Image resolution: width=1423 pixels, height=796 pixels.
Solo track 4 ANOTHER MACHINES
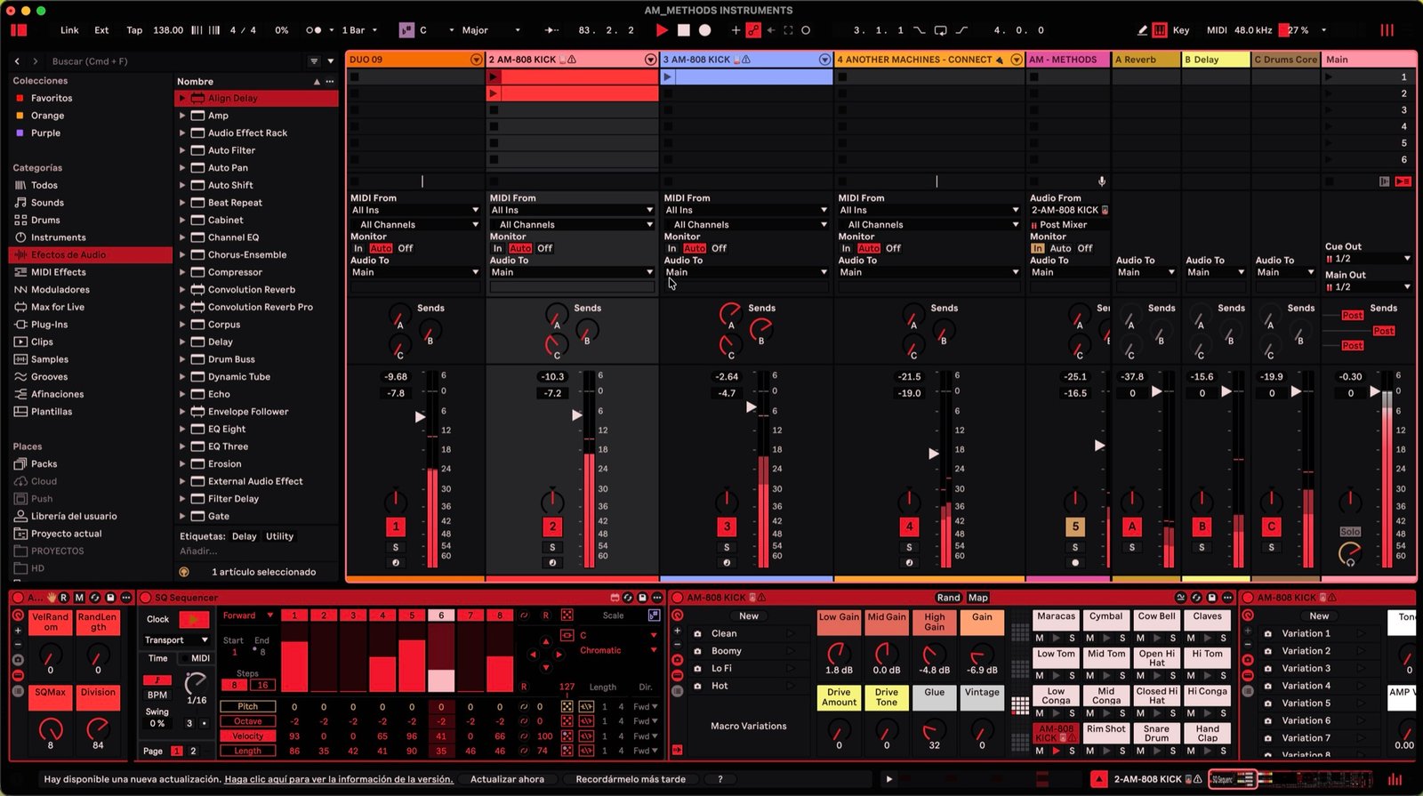pos(909,547)
